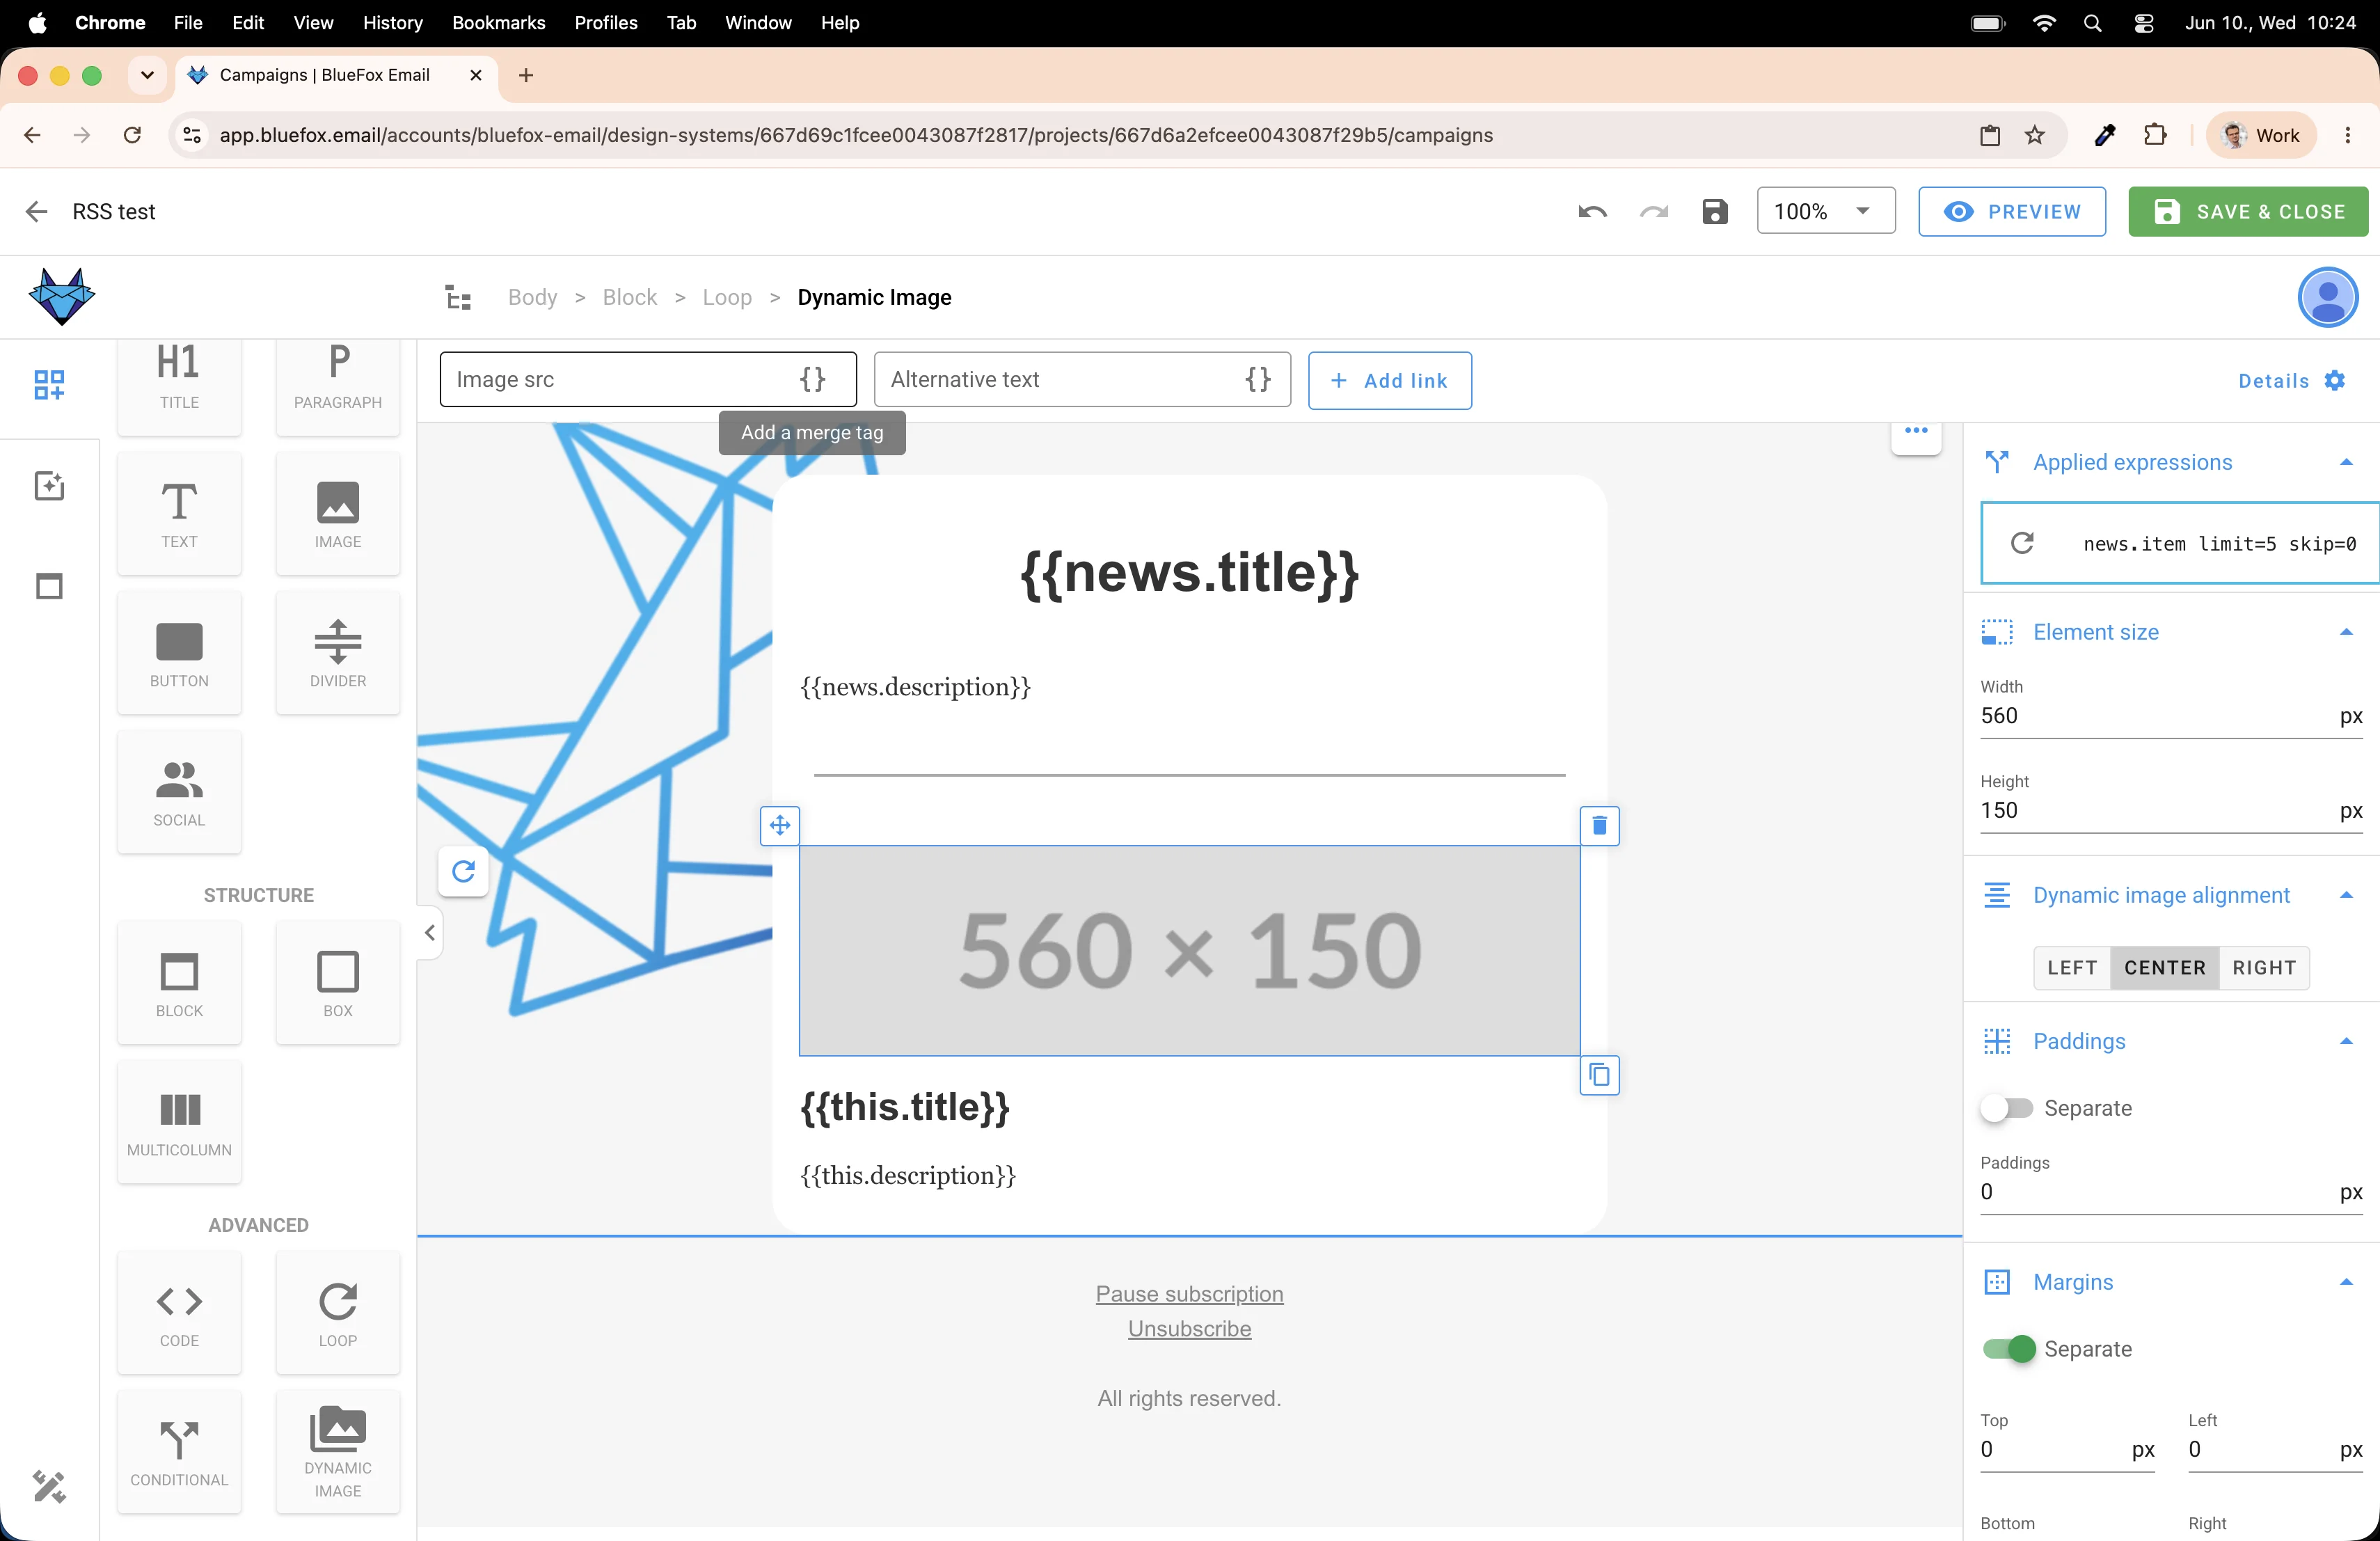Collapse the Paddings section

pyautogui.click(x=2346, y=1041)
